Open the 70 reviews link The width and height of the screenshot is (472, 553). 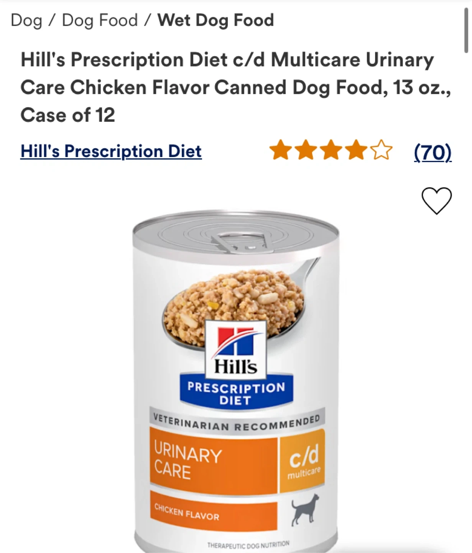(433, 152)
